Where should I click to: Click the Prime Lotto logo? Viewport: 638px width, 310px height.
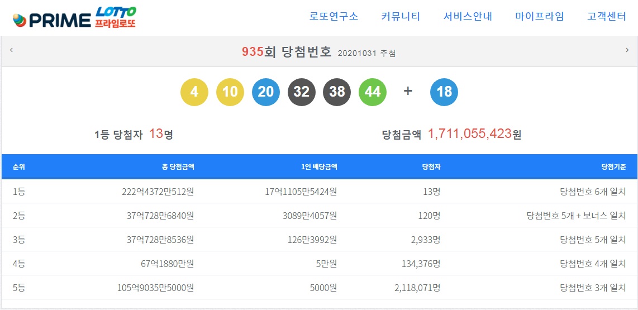coord(74,17)
